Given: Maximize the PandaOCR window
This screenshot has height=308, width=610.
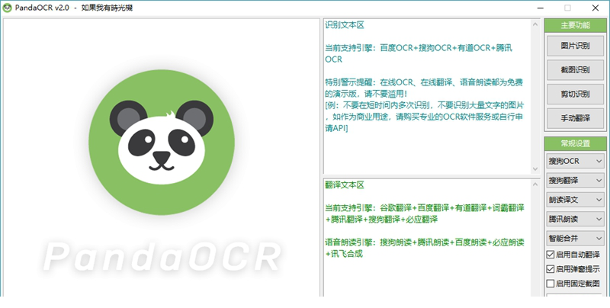Looking at the screenshot, I should click(x=567, y=8).
